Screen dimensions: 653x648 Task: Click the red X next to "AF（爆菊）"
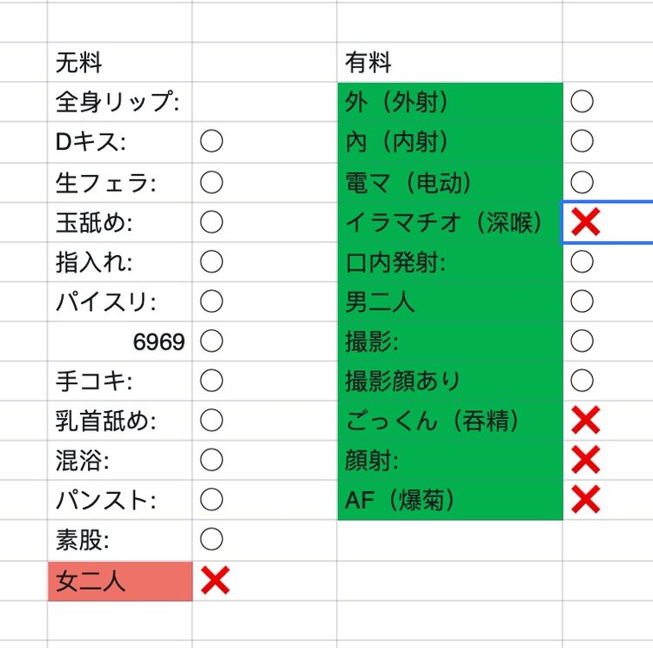[x=586, y=500]
